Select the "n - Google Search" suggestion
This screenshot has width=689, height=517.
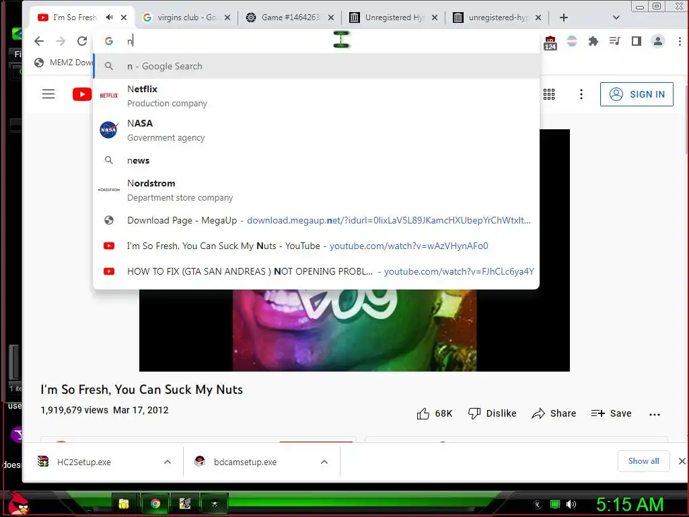click(316, 67)
